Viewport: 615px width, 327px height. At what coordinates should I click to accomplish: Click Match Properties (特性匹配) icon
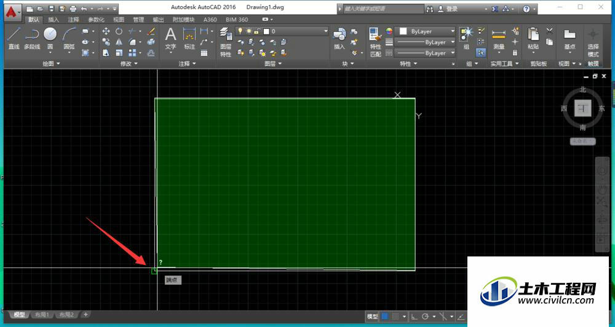tap(375, 42)
